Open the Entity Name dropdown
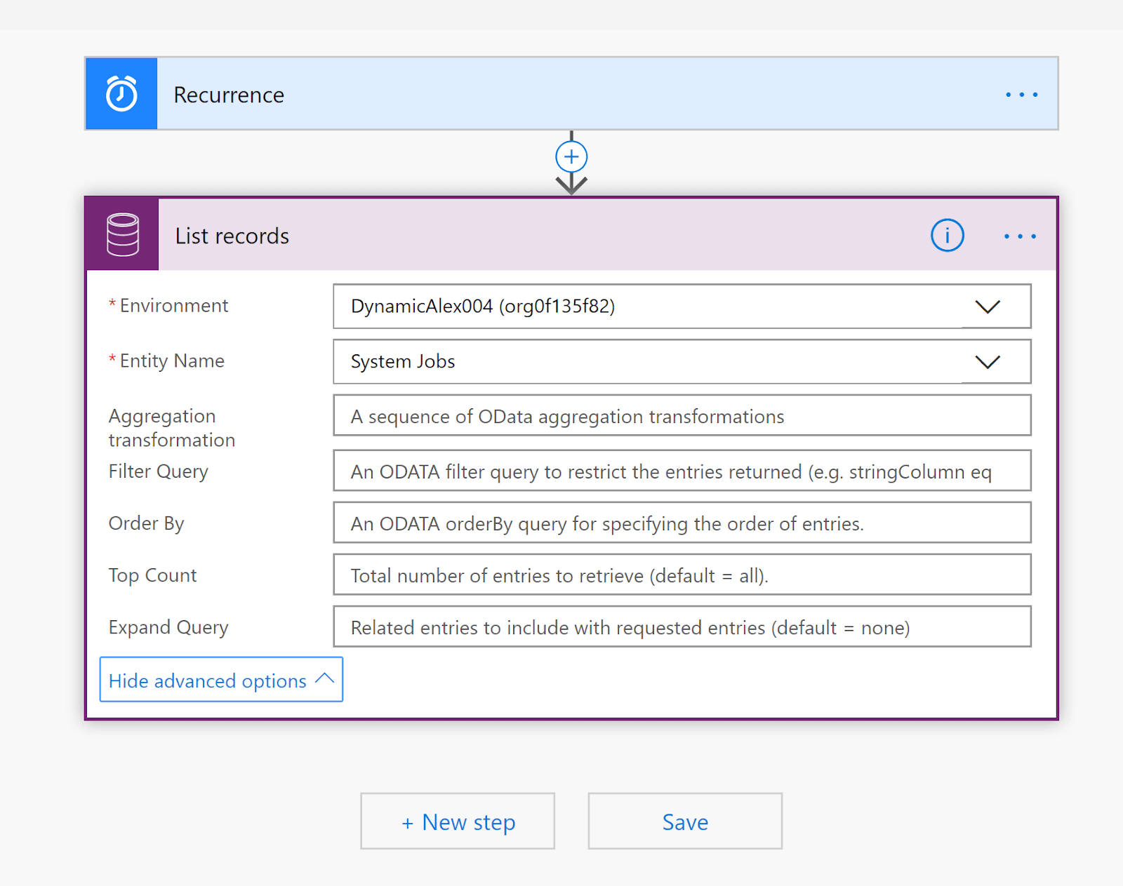This screenshot has width=1123, height=886. point(988,362)
